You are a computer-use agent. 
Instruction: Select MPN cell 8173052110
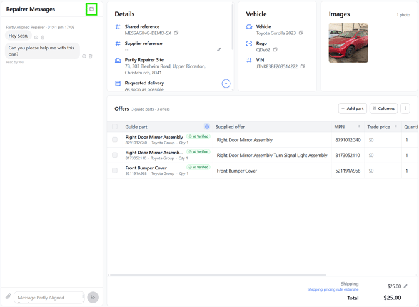coord(348,155)
